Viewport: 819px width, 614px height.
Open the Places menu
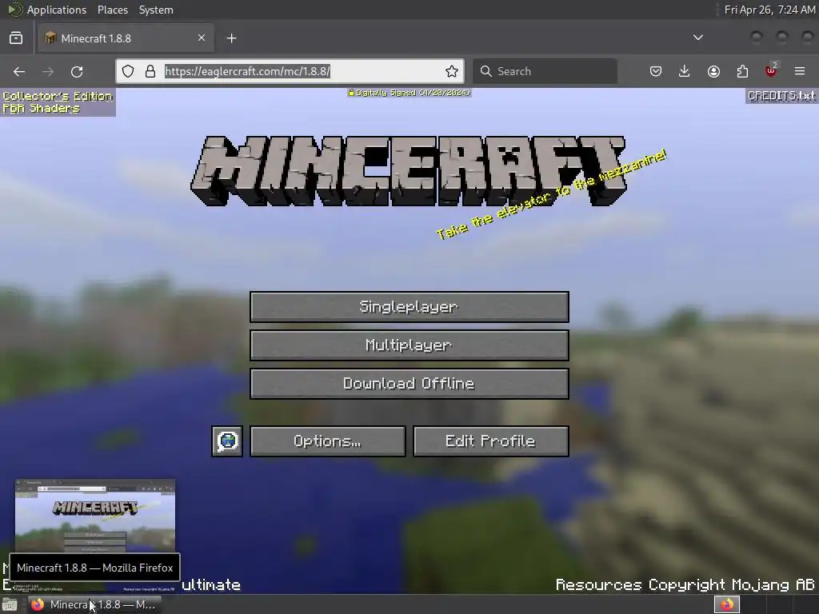112,10
